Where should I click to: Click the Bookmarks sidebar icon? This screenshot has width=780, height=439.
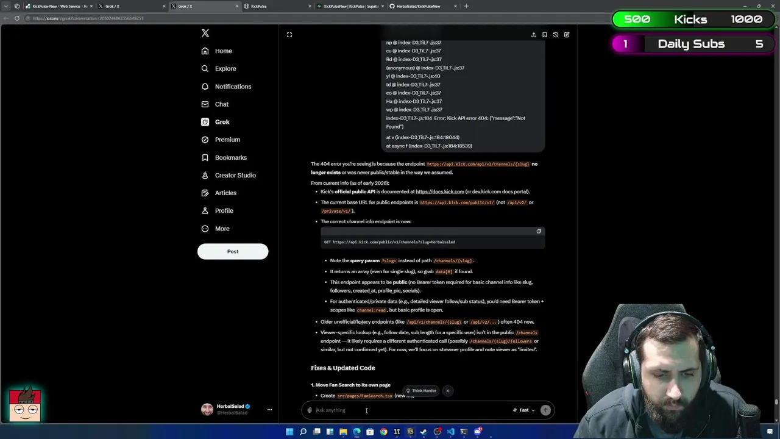[x=205, y=157]
